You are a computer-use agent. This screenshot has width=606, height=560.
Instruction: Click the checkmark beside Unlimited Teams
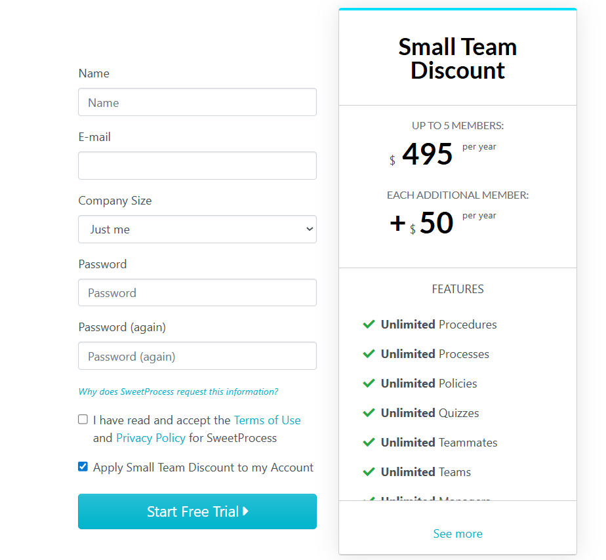[369, 471]
